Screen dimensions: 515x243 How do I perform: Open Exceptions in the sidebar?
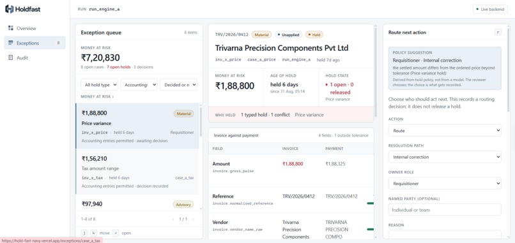(x=35, y=43)
